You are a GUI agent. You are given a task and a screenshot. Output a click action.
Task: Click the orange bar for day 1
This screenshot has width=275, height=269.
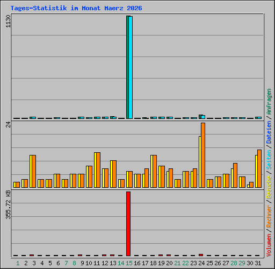tap(18, 185)
